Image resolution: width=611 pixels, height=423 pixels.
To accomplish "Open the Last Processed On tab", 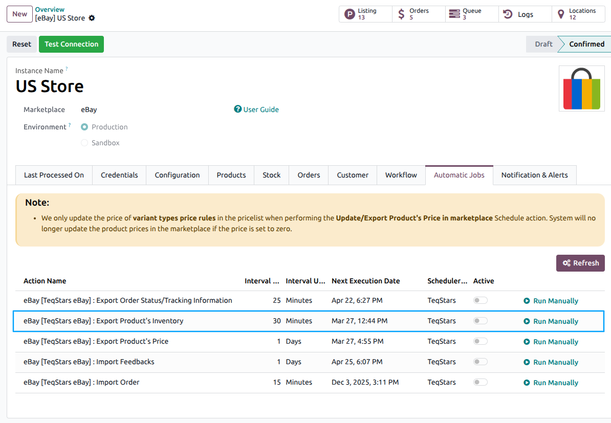I will pyautogui.click(x=54, y=175).
